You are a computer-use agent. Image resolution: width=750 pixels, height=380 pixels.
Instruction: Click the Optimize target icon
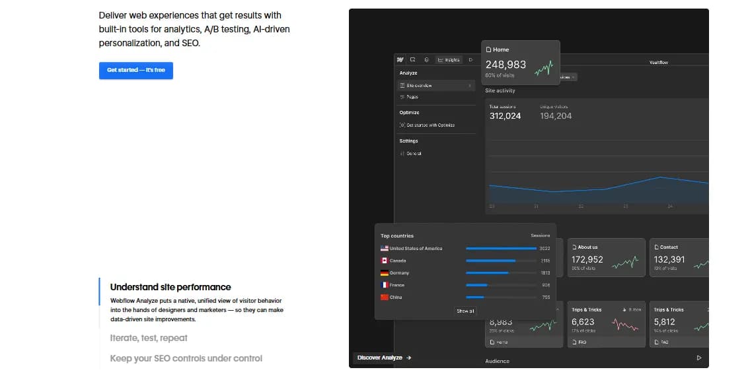402,125
